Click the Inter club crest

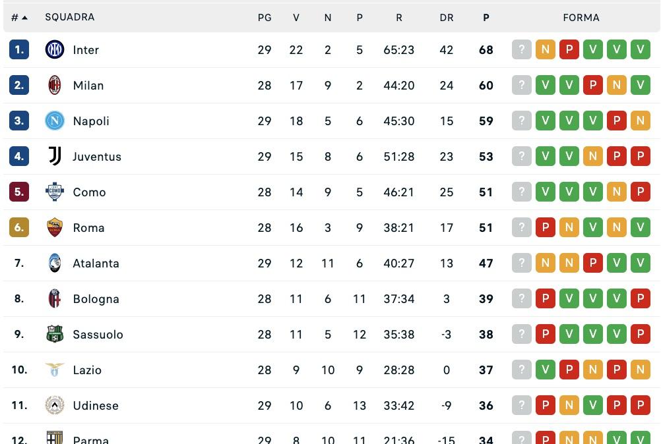coord(54,49)
